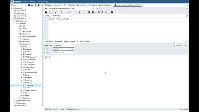
Task: Click the new query tool database icon
Action: click(x=97, y=8)
